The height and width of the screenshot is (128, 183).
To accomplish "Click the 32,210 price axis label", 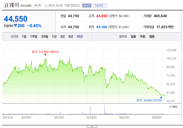I will [171, 101].
